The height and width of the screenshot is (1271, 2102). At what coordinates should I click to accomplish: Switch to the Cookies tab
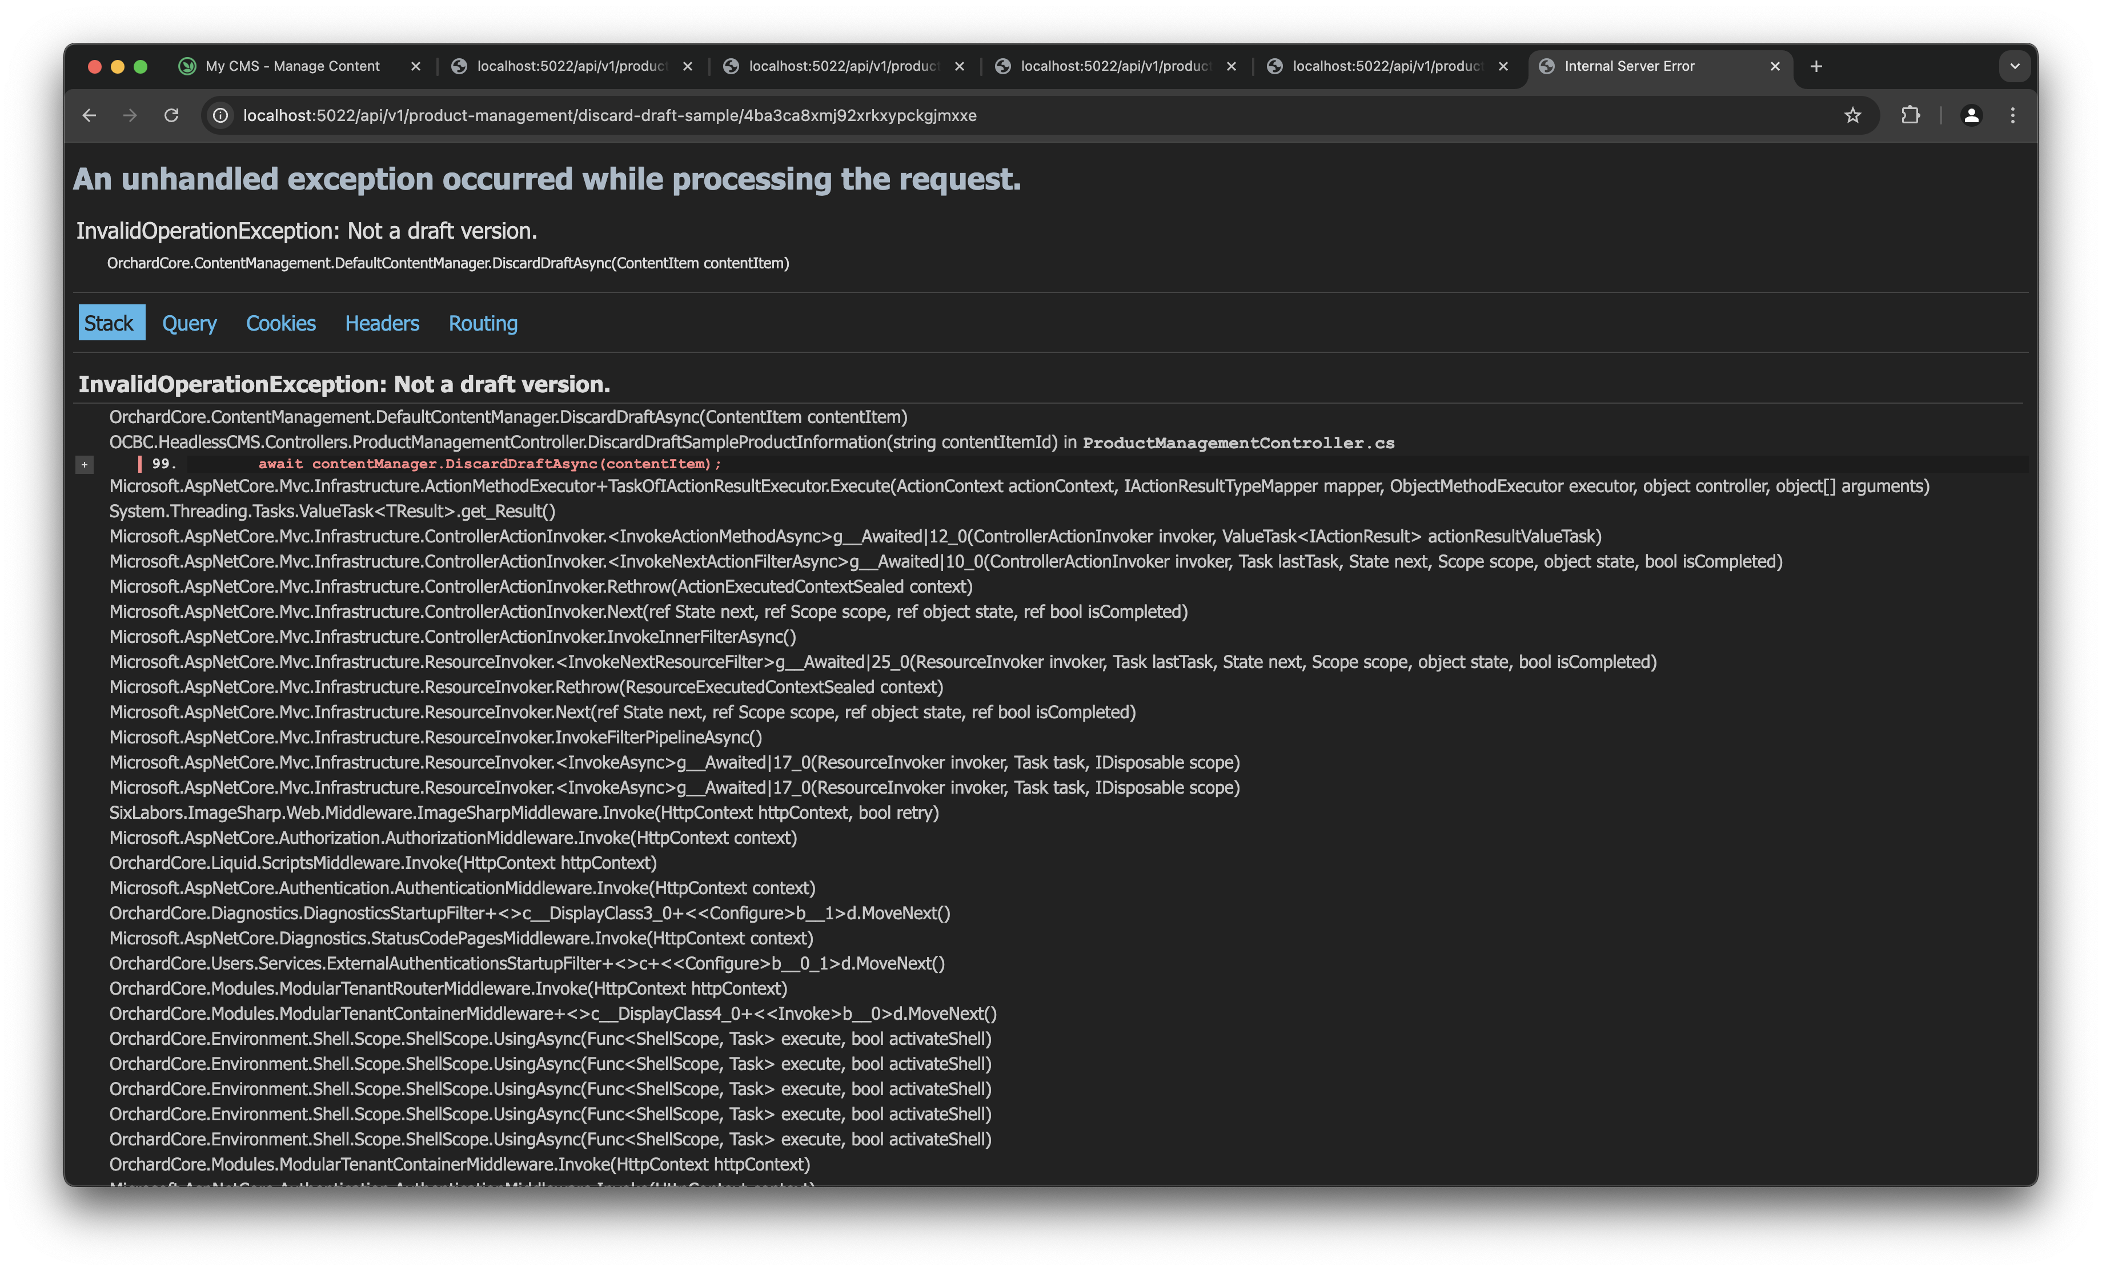(x=280, y=323)
